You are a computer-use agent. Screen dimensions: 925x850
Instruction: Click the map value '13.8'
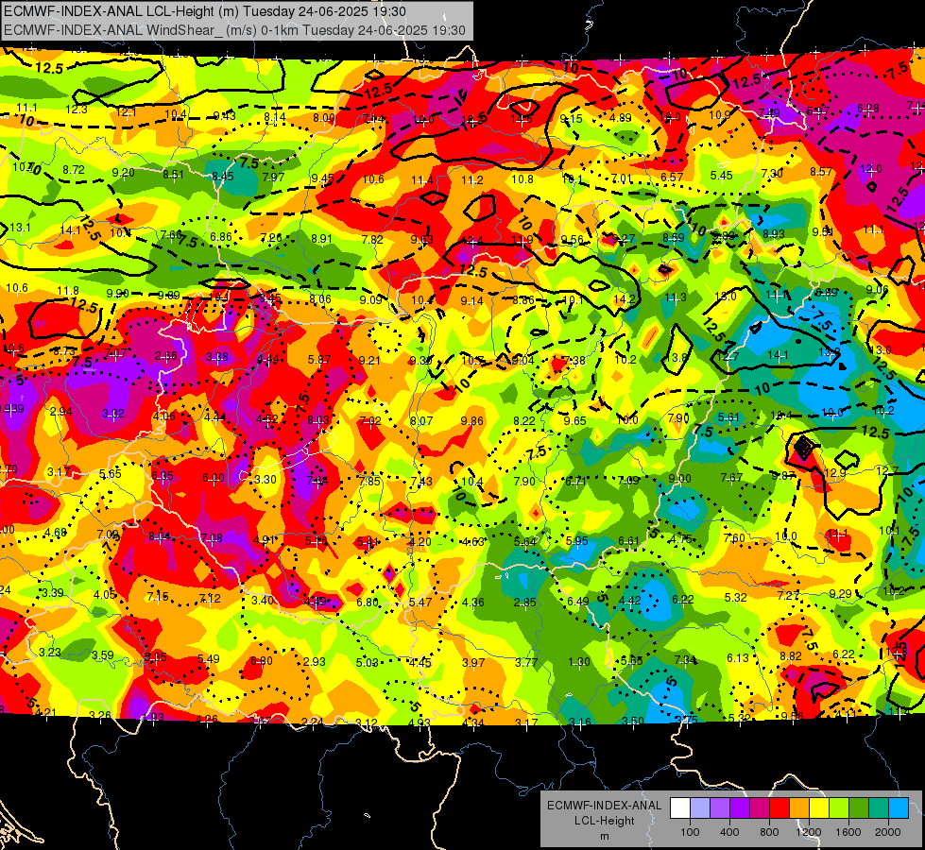click(677, 357)
